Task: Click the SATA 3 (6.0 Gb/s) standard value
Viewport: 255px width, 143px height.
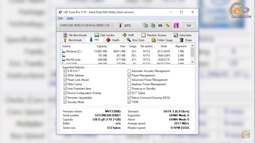Action: (176, 111)
